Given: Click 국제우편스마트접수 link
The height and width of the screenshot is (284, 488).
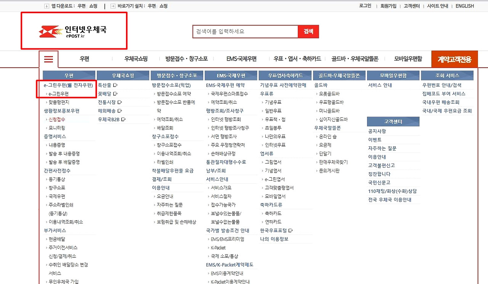Looking at the screenshot, I should [x=229, y=94].
